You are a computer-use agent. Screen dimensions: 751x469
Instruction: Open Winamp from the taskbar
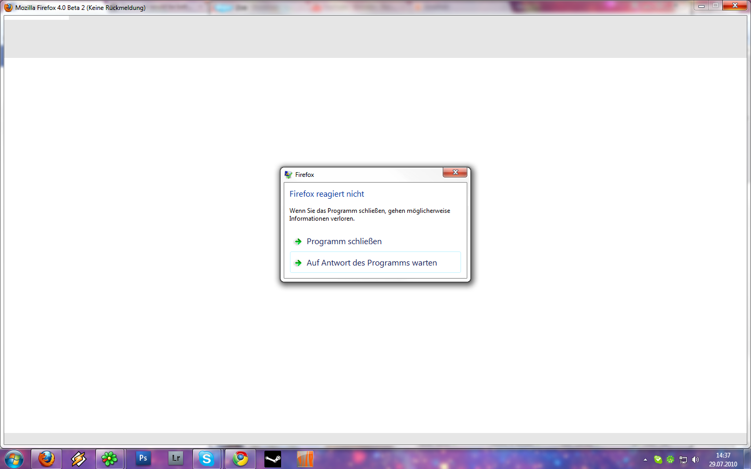[79, 459]
